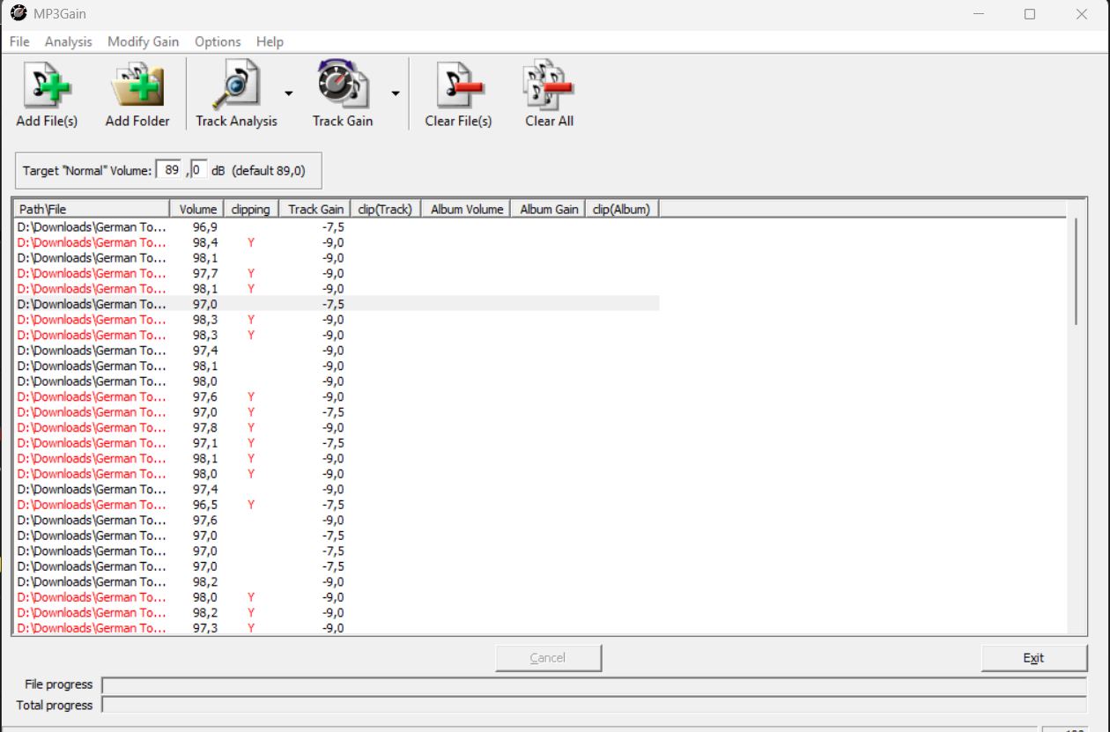Click the clip(Album) column header
Image resolution: width=1110 pixels, height=732 pixels.
pyautogui.click(x=622, y=209)
